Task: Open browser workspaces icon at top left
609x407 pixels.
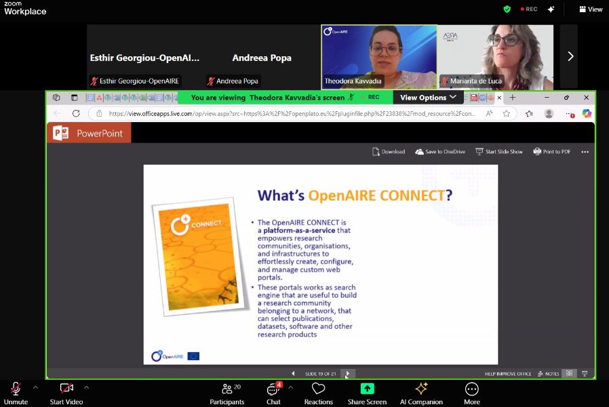Action: pos(56,98)
